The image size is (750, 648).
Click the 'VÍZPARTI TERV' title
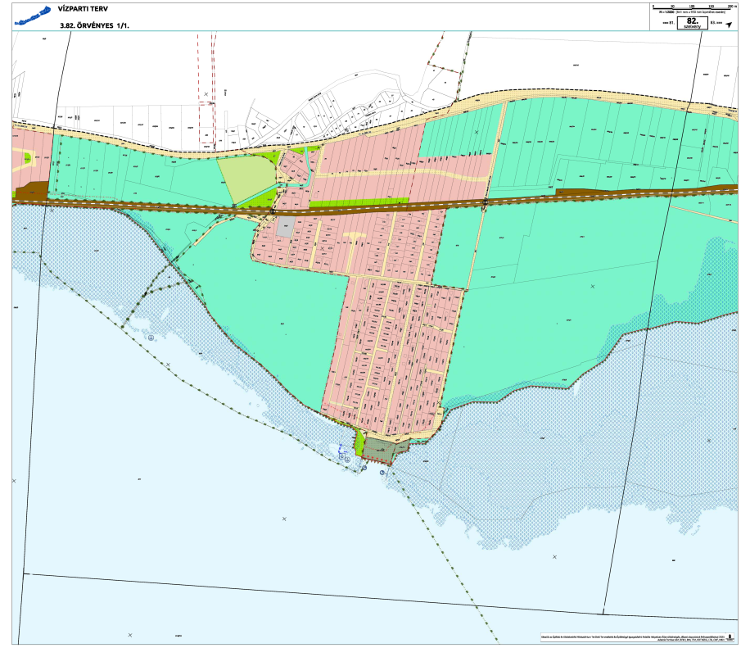pos(84,9)
